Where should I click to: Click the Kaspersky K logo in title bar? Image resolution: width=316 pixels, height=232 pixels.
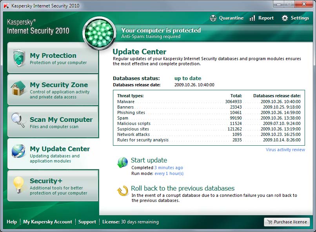(6, 5)
